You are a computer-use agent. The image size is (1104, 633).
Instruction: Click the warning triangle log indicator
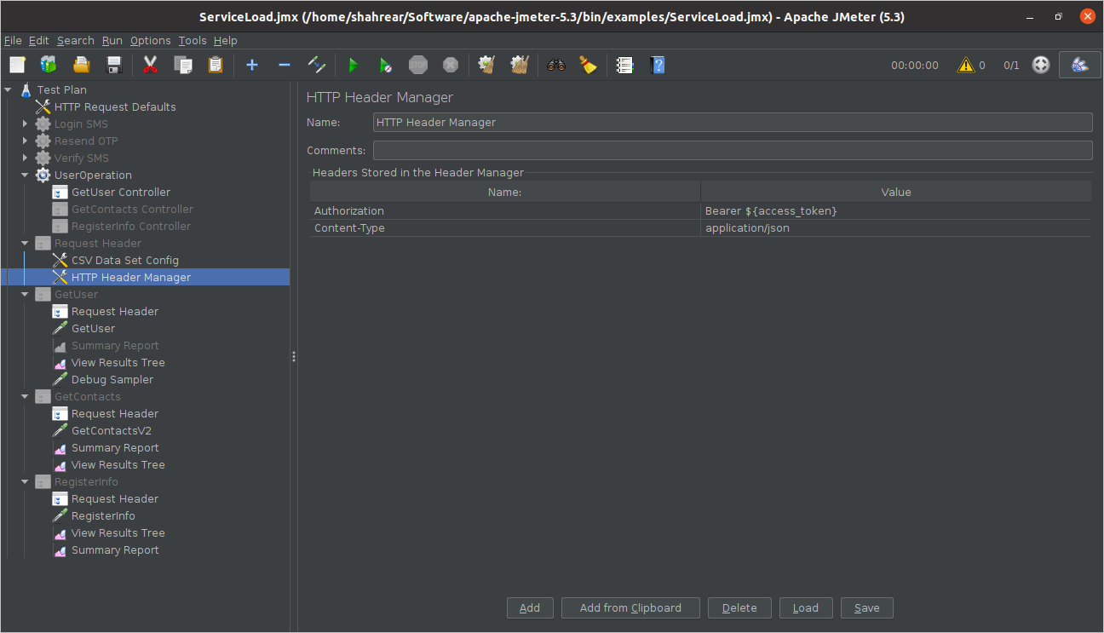(965, 65)
